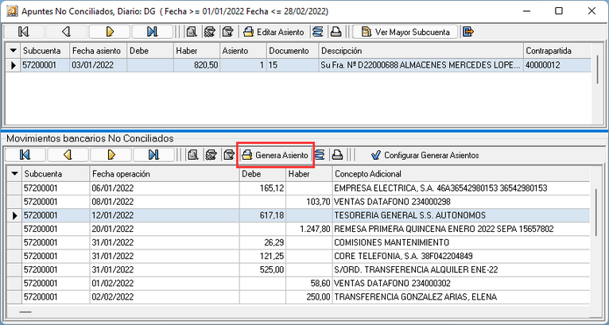This screenshot has width=609, height=325.
Task: Click Concepto Adicional column header
Action: point(461,174)
